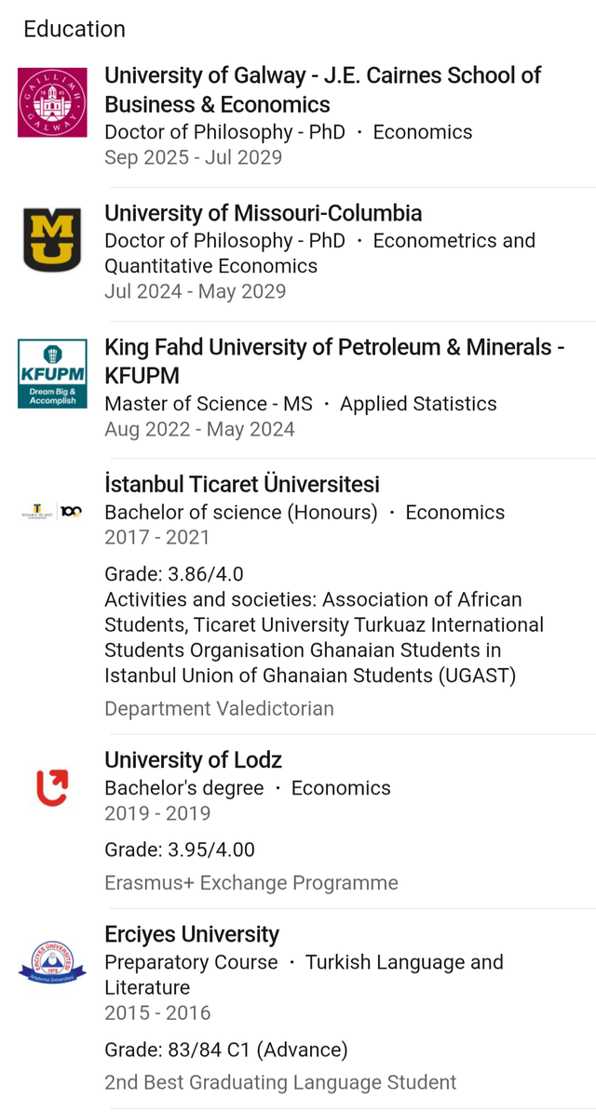This screenshot has width=596, height=1112.
Task: Open the Erciyes University title
Action: (x=192, y=934)
